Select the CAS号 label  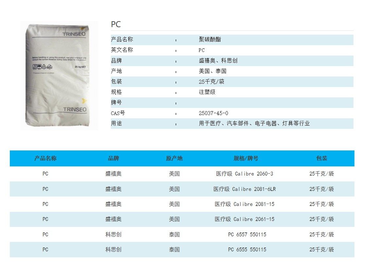click(118, 113)
